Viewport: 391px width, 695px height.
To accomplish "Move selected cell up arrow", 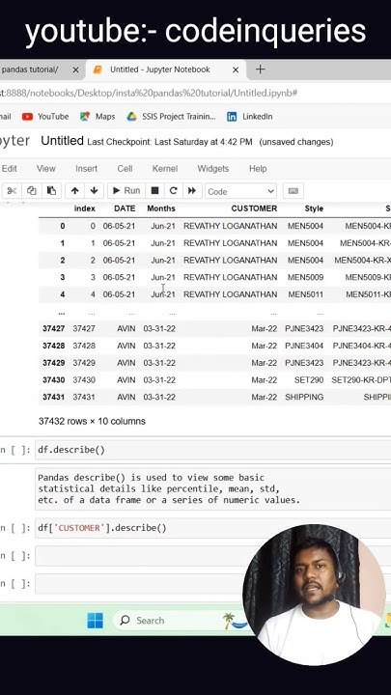I will [x=75, y=191].
